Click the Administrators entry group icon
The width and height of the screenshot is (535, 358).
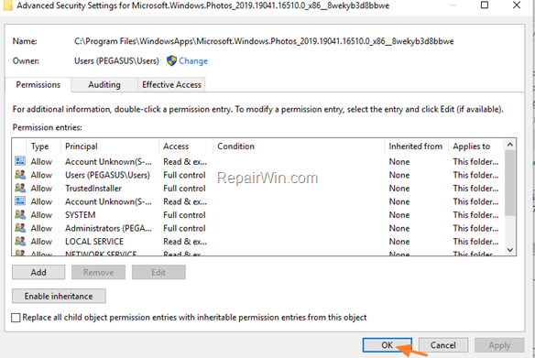coord(20,228)
